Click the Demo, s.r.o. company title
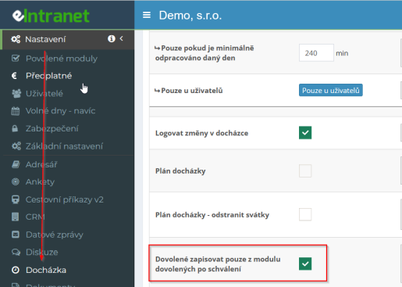The height and width of the screenshot is (287, 402). pos(190,16)
